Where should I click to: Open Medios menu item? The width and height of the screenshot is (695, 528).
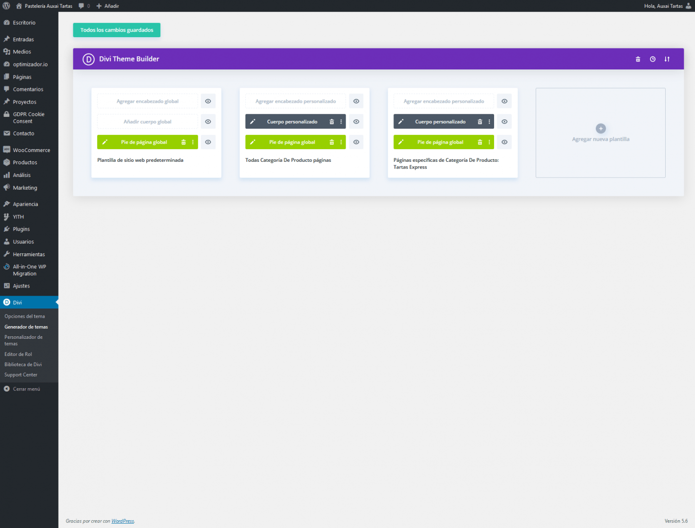(29, 52)
